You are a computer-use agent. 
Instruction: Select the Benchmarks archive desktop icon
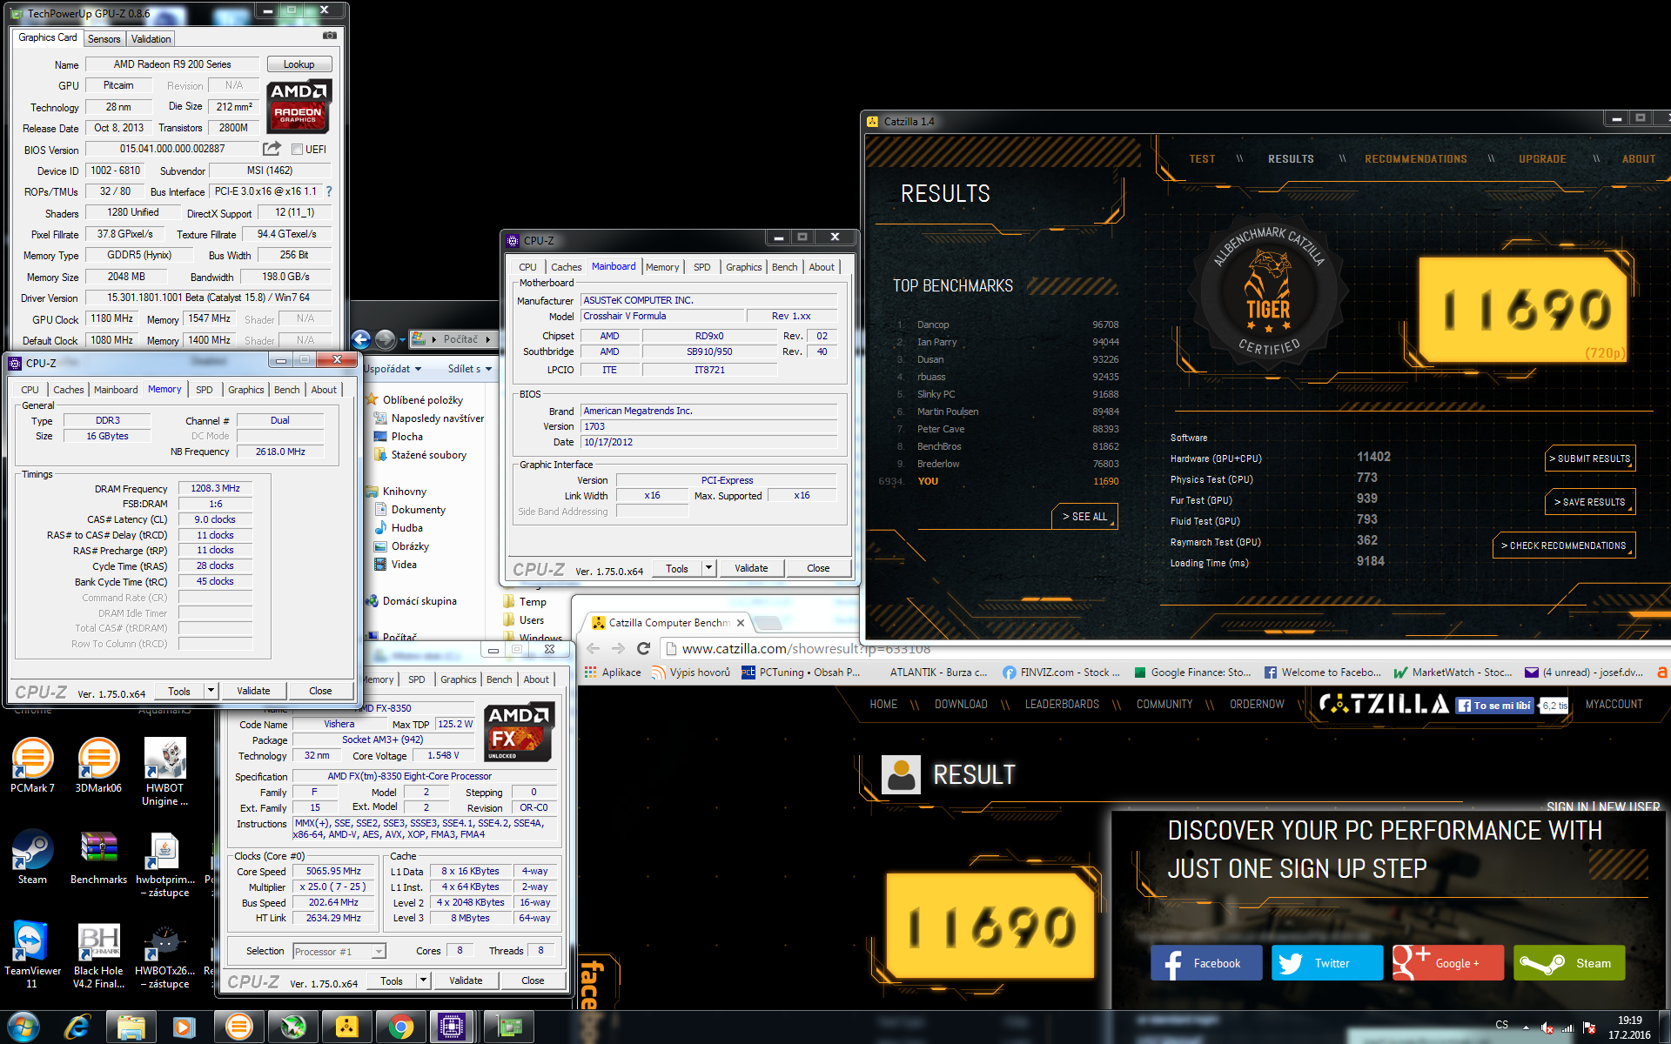click(x=98, y=857)
